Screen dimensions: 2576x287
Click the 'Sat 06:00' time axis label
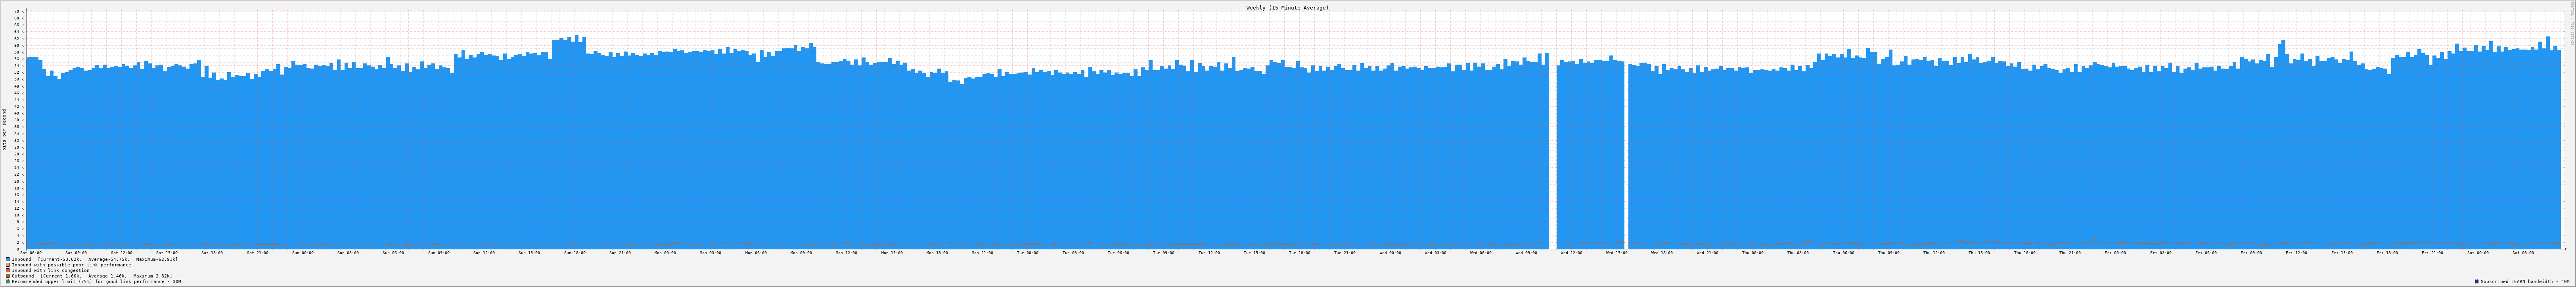(31, 253)
